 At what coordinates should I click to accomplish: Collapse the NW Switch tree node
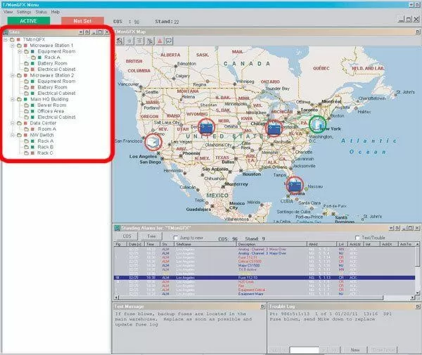pos(13,135)
